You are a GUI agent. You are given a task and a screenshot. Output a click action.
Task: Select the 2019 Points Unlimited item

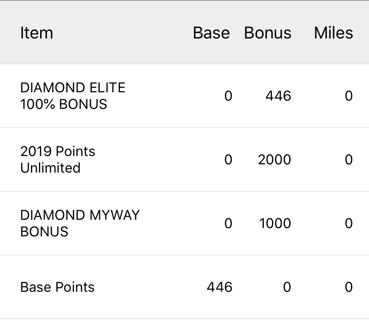[58, 159]
